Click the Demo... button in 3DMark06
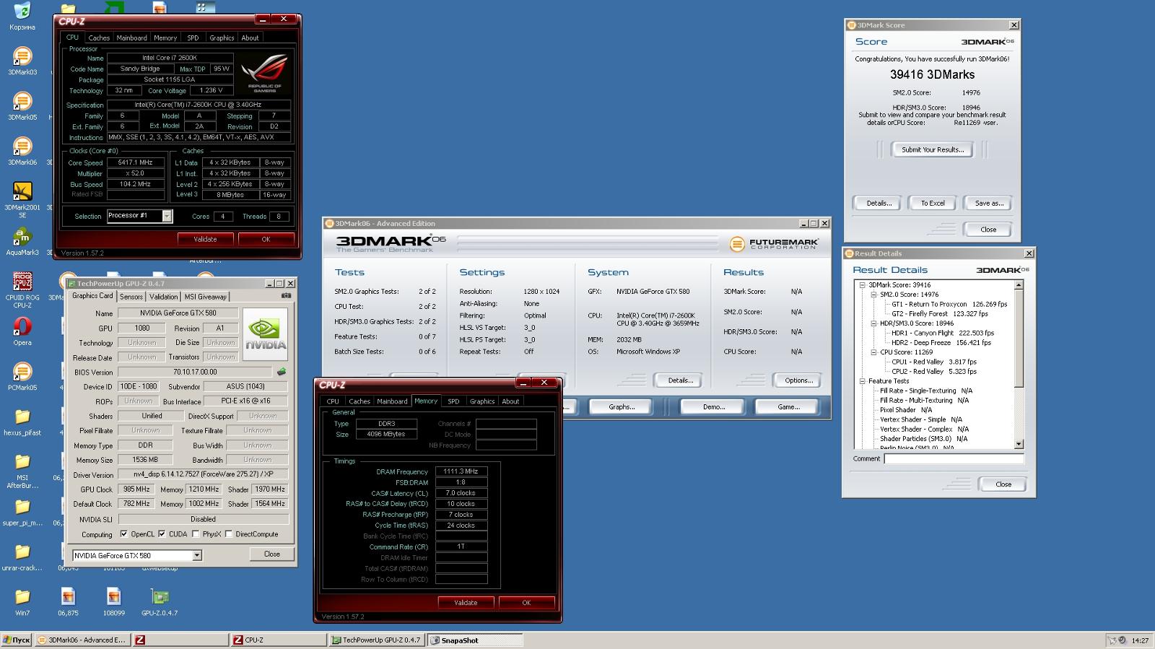 (x=713, y=406)
